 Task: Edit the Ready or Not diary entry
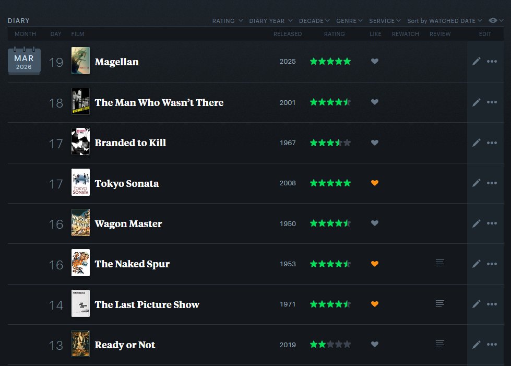[x=476, y=345]
